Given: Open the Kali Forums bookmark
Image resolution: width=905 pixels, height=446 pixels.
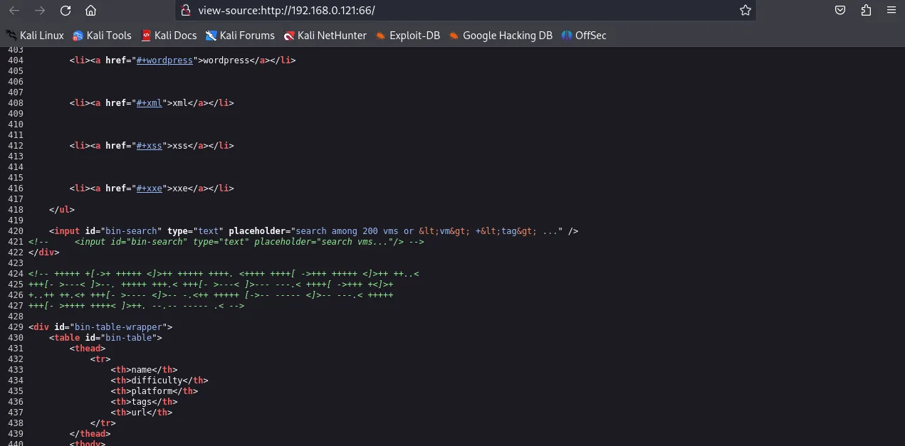Looking at the screenshot, I should click(x=241, y=36).
